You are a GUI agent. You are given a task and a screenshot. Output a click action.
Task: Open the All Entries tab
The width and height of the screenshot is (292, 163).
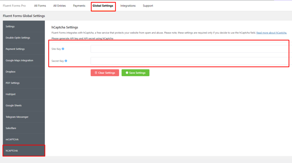point(59,6)
